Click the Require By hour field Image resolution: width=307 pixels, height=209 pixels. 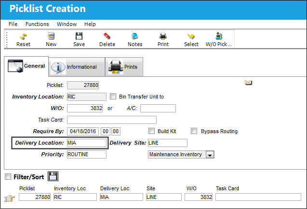106,131
